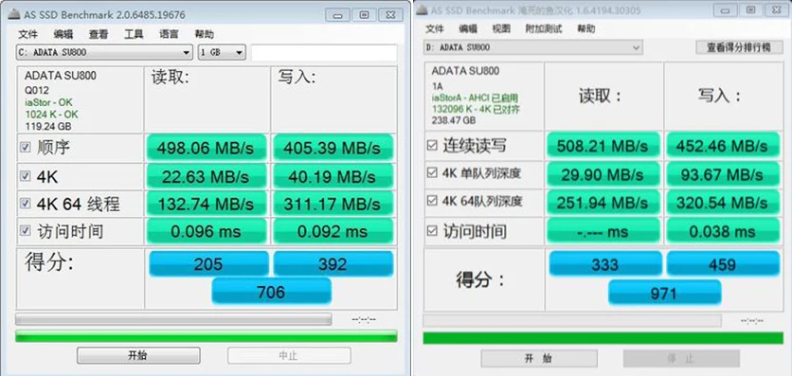The width and height of the screenshot is (792, 376).
Task: Click the total score 971
Action: (664, 293)
